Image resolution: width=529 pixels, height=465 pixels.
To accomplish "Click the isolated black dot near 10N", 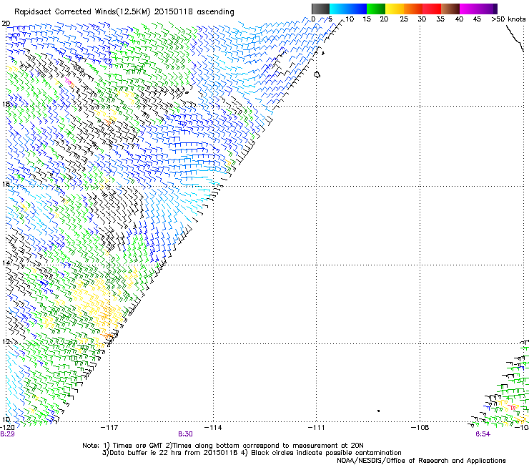I will tap(379, 411).
